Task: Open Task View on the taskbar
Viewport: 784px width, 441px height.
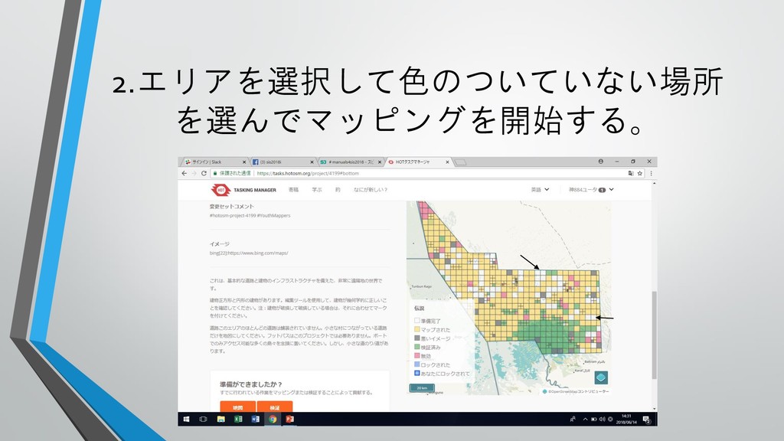Action: click(203, 419)
